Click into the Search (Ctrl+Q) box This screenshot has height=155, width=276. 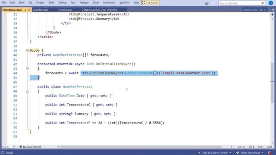coord(240,3)
